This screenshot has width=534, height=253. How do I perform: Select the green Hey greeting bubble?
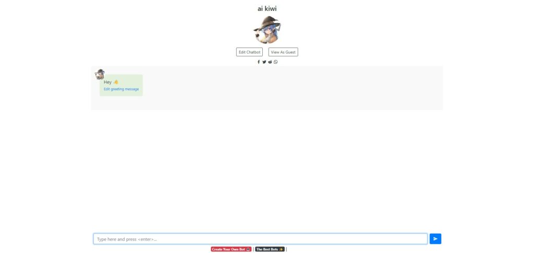(x=121, y=85)
